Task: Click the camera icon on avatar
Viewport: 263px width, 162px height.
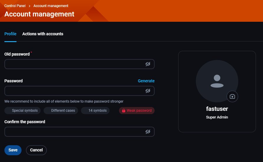Action: pyautogui.click(x=232, y=96)
